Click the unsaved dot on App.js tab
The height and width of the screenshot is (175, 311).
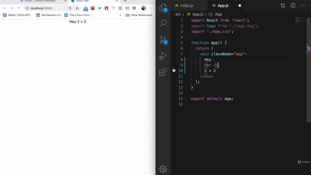[240, 5]
